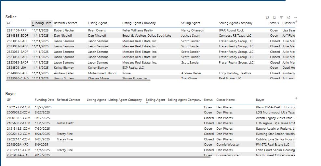Select Ebby Halliday, Realtors cell
Screen dimensions: 321x166
coord(235,73)
